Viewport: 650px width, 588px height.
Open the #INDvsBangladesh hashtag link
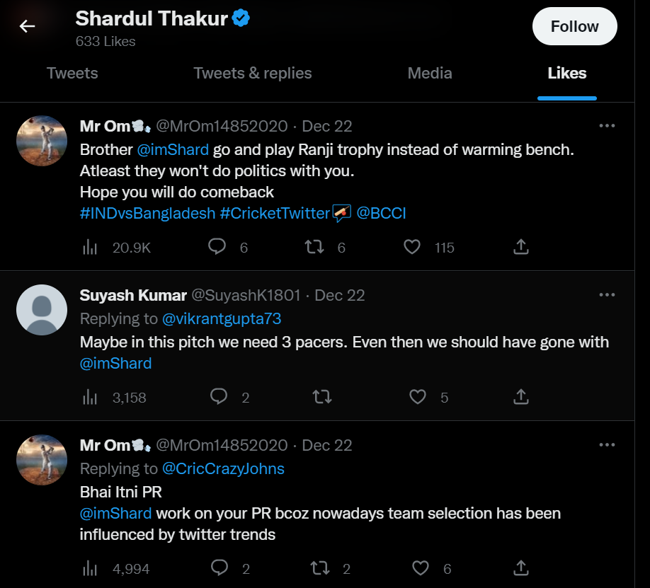tap(147, 213)
